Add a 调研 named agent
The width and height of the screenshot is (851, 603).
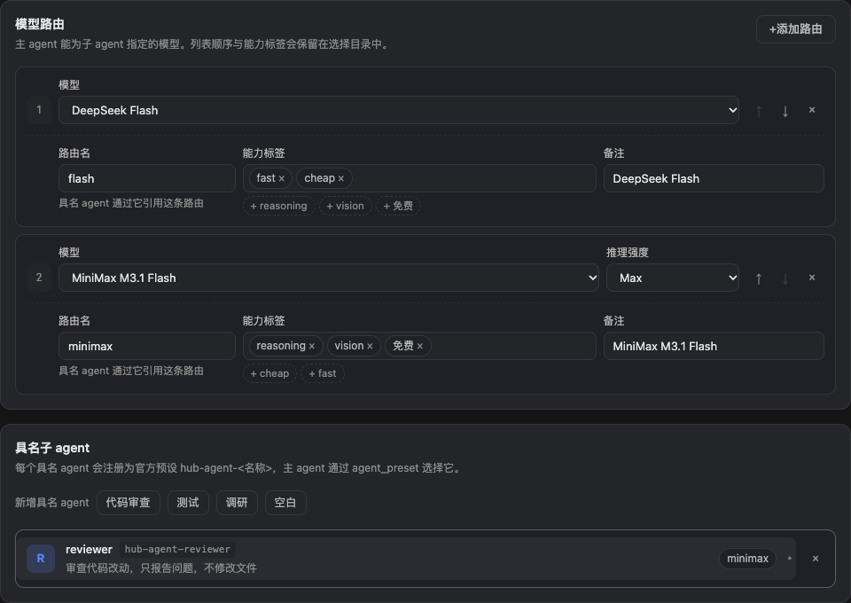point(237,503)
